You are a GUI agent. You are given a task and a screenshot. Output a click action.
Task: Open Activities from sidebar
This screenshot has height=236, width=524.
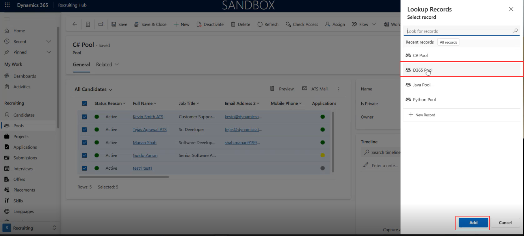pyautogui.click(x=22, y=87)
